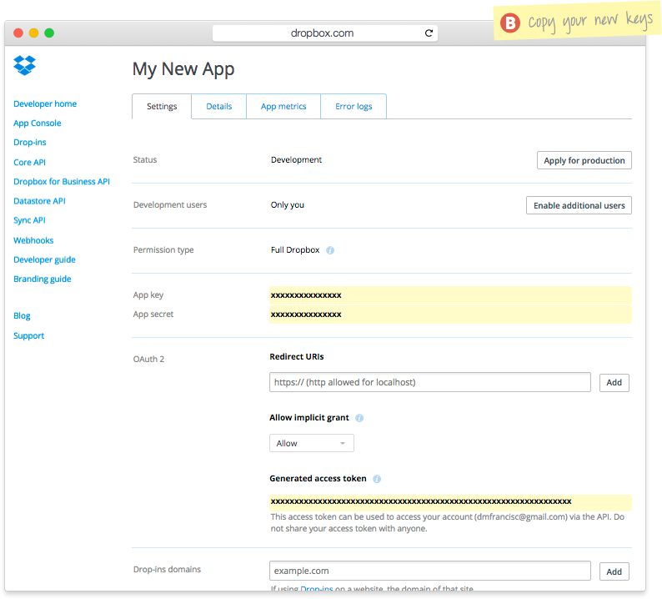
Task: Click the green window zoom button
Action: click(49, 33)
